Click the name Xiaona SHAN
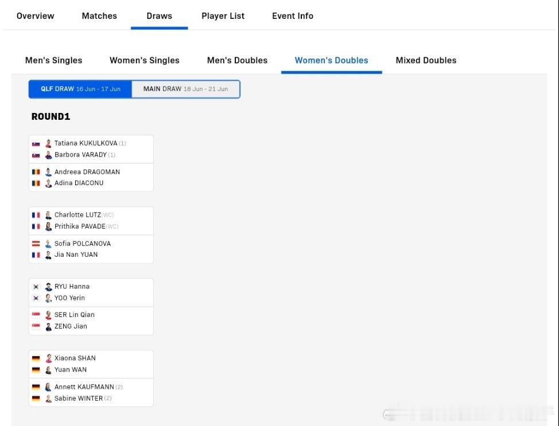The width and height of the screenshot is (559, 426). point(75,358)
